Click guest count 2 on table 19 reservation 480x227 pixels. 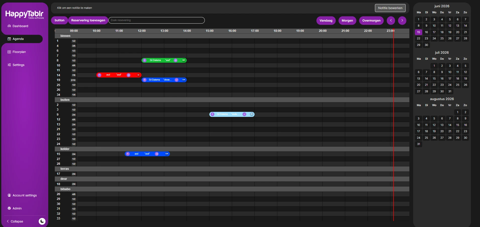coord(145,80)
